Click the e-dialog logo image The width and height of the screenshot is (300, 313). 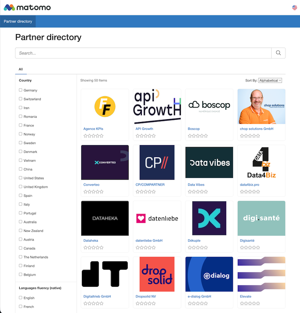[209, 274]
